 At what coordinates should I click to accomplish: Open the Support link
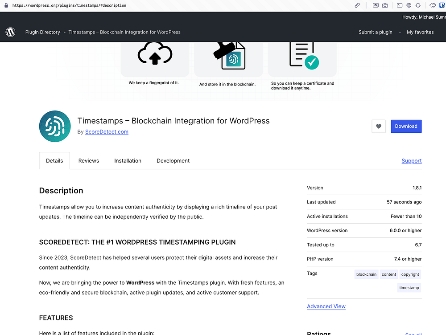[411, 161]
